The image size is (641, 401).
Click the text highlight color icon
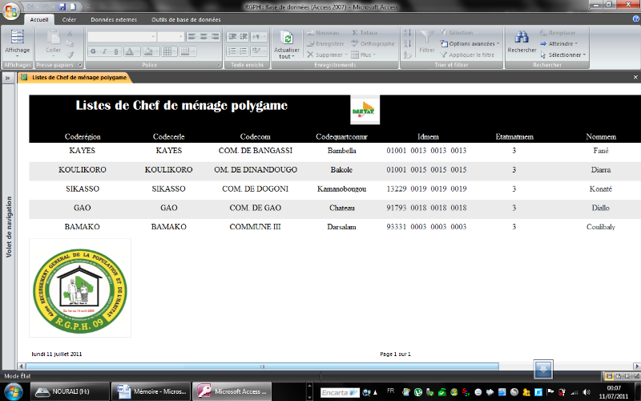(256, 51)
